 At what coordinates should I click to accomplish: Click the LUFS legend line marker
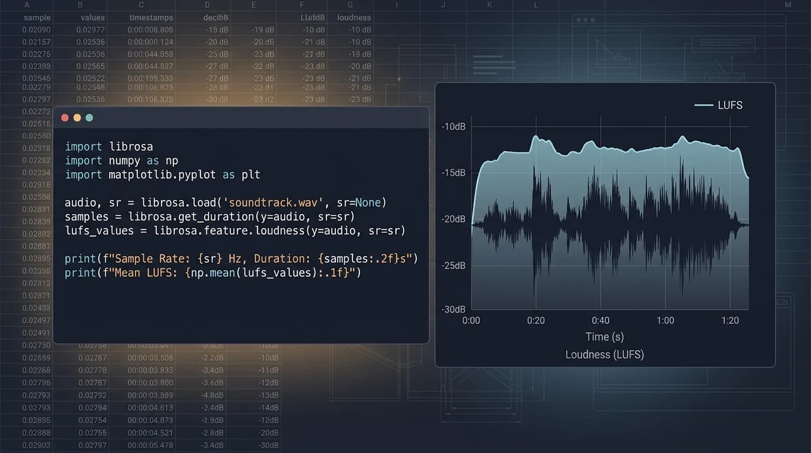click(x=704, y=106)
